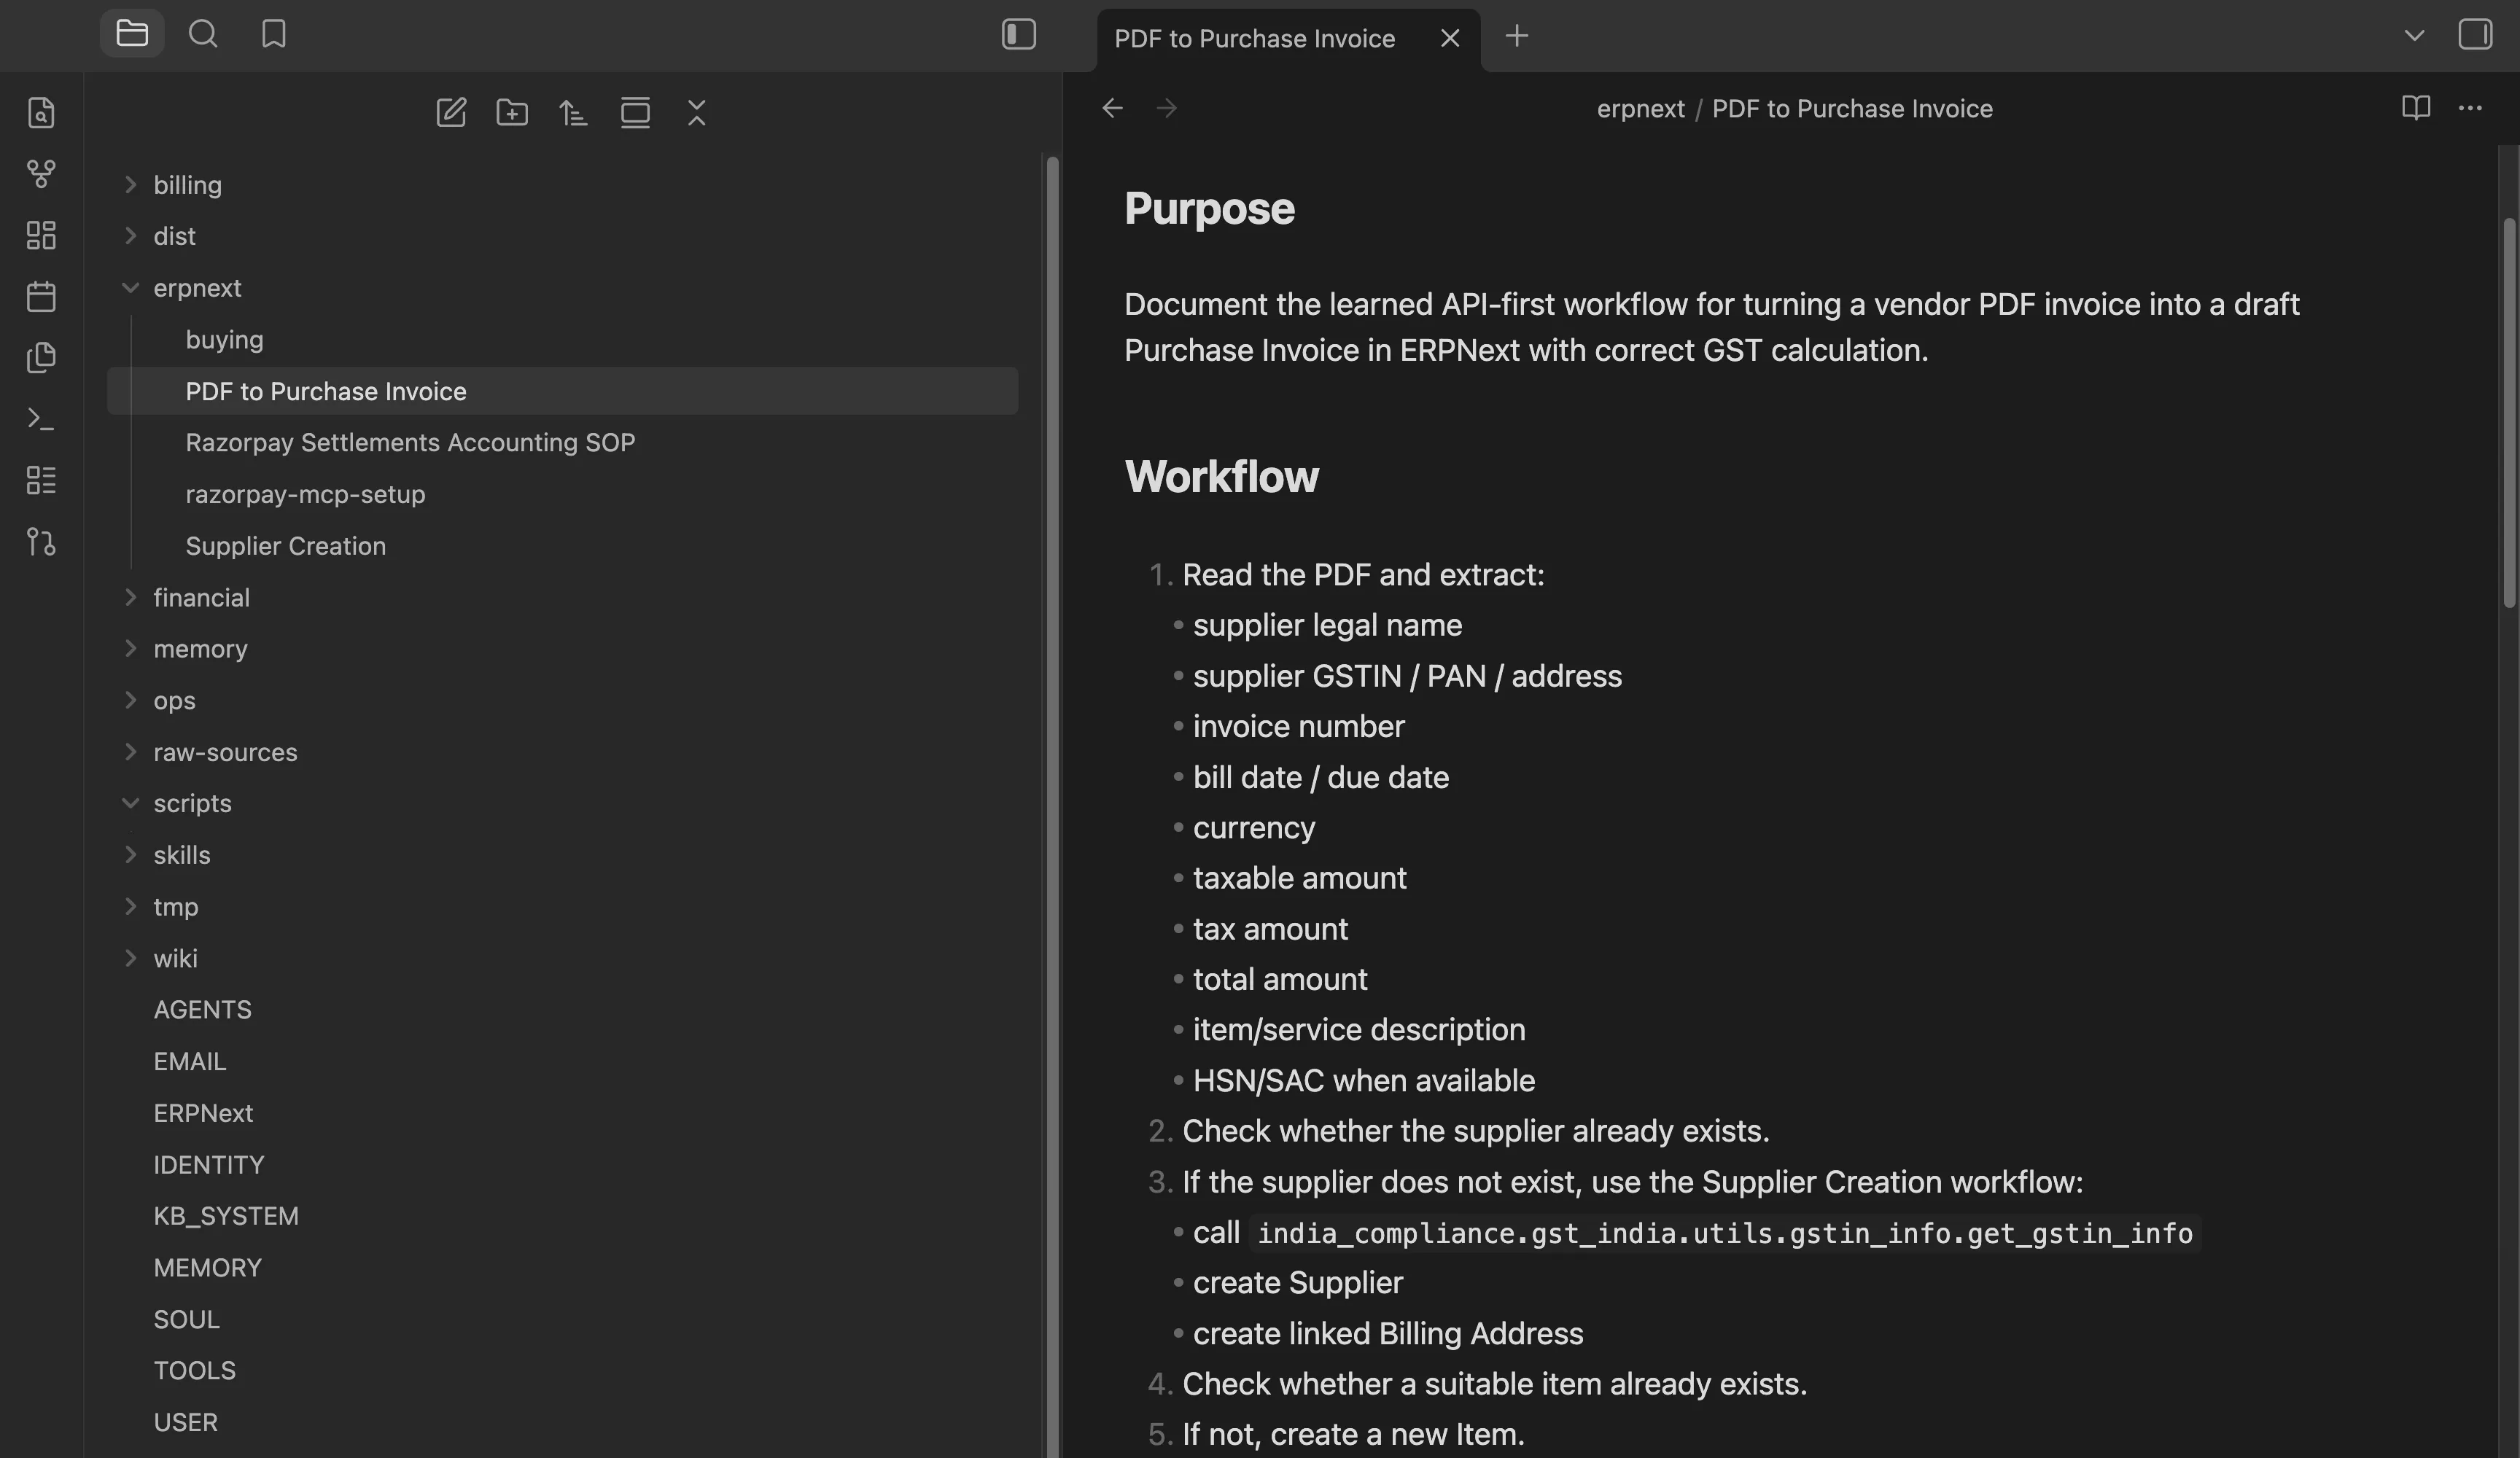This screenshot has height=1458, width=2520.
Task: Open the file explorer folder icon
Action: [132, 34]
